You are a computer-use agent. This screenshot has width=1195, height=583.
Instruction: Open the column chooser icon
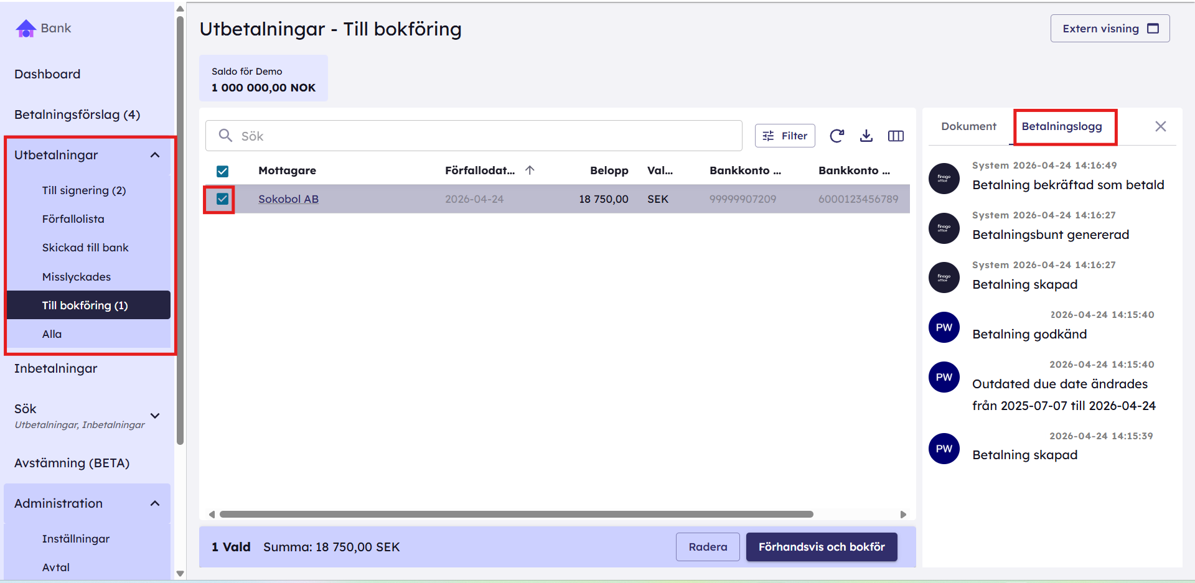[896, 136]
